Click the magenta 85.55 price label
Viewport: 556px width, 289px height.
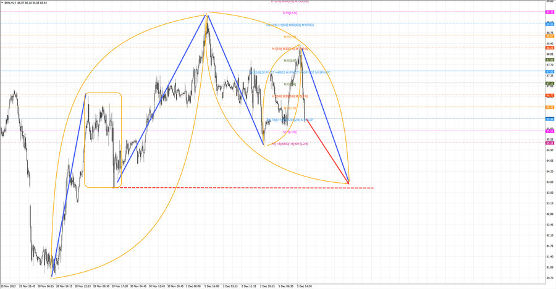[550, 131]
